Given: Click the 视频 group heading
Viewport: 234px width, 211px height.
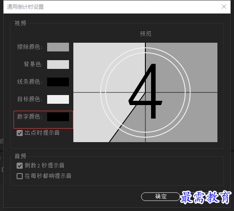Looking at the screenshot, I should [20, 23].
